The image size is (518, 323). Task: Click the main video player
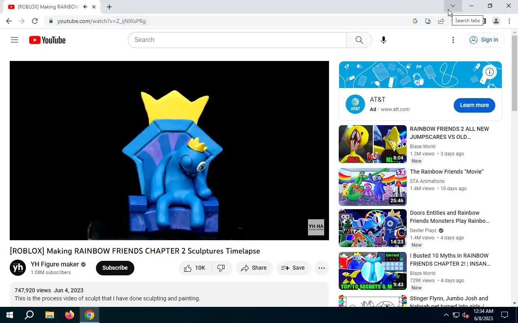[169, 151]
